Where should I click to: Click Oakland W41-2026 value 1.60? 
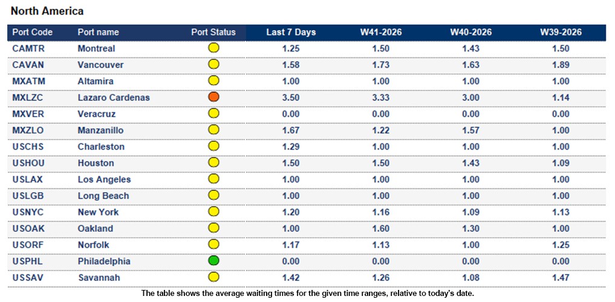[x=381, y=229]
